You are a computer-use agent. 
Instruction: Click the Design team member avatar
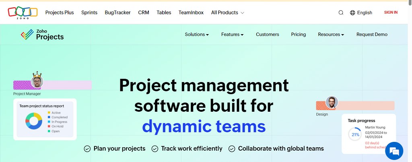[x=332, y=102]
